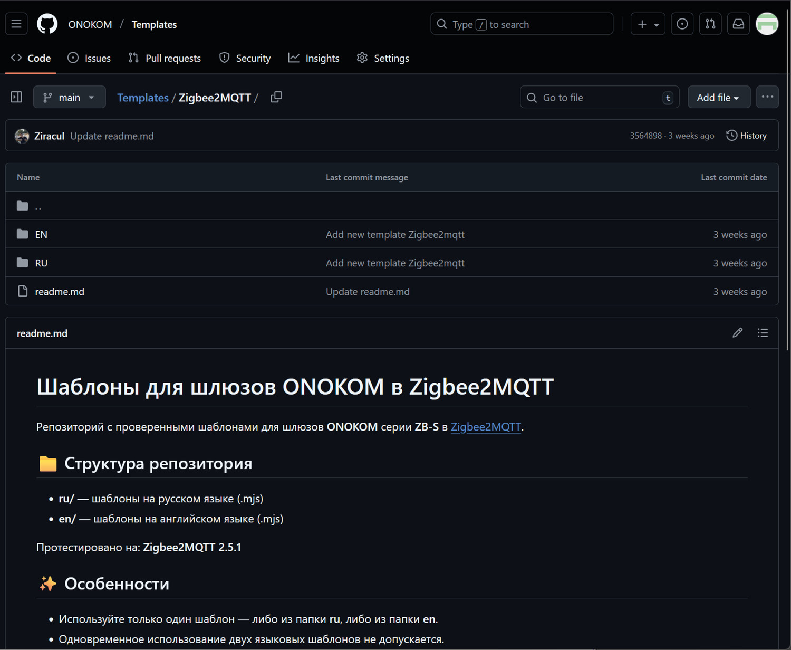The image size is (791, 650).
Task: Open the RU folder
Action: coord(41,263)
